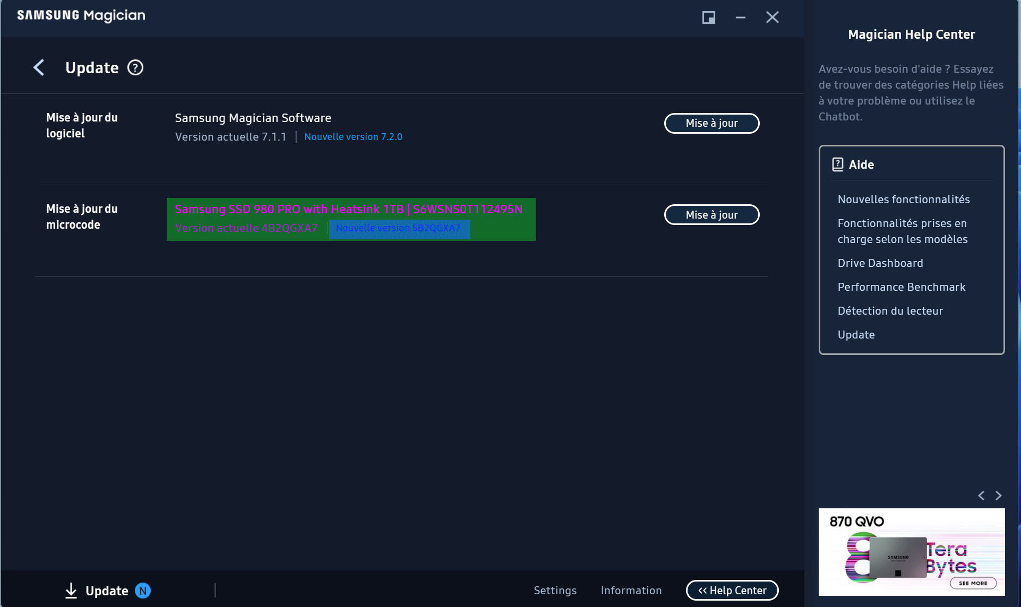Viewport: 1021px width, 607px height.
Task: Click left arrow in Help Center carousel
Action: (x=981, y=496)
